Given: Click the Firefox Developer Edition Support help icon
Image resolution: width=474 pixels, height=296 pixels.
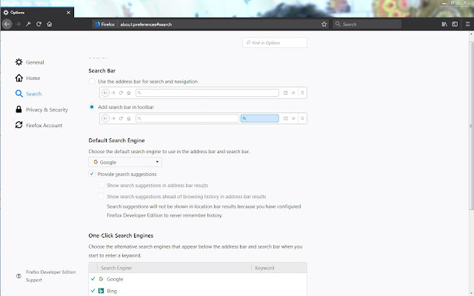Looking at the screenshot, I should pos(19,276).
